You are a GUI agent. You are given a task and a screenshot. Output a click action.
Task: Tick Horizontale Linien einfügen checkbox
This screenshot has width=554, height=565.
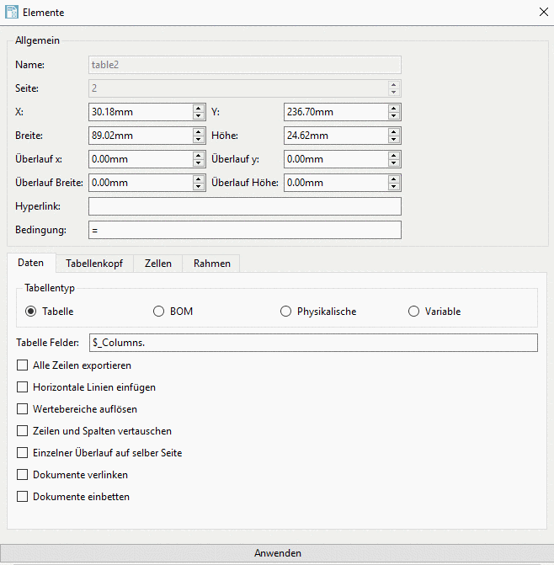pos(23,387)
